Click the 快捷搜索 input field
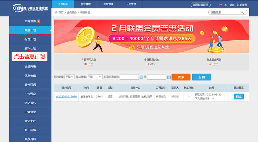The width and height of the screenshot is (258, 142). pos(224,12)
